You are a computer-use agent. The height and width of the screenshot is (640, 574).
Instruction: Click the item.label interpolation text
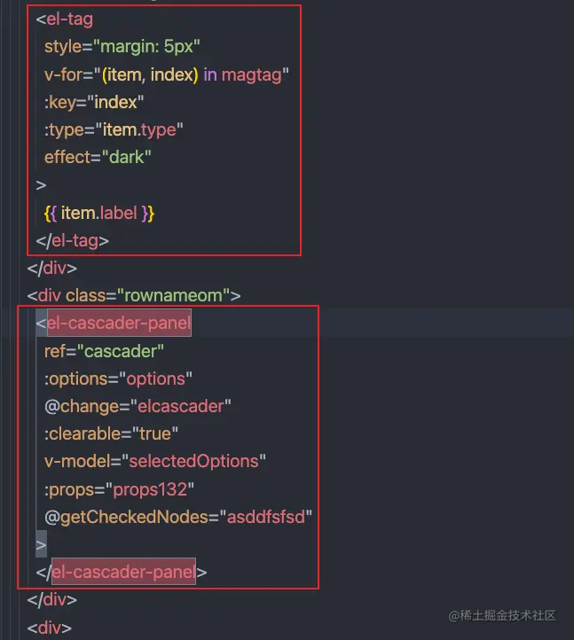[99, 213]
